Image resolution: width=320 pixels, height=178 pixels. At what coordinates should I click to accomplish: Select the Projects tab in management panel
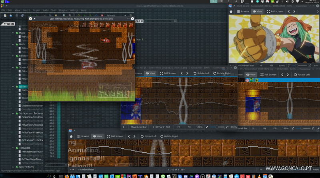pos(9,24)
